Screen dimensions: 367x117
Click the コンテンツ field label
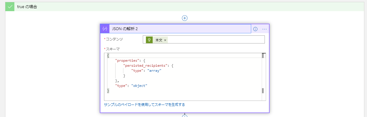point(114,39)
